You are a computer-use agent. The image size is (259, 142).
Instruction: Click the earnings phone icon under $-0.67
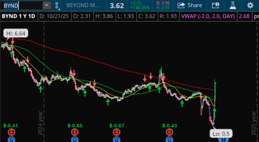click(x=117, y=132)
